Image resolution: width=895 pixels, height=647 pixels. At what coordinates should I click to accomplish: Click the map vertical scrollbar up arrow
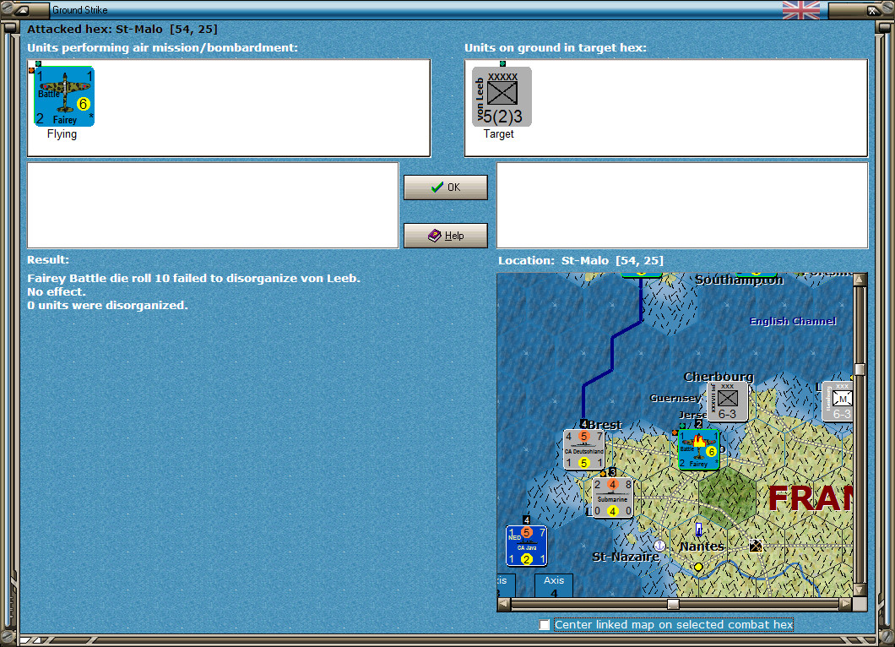click(x=860, y=280)
